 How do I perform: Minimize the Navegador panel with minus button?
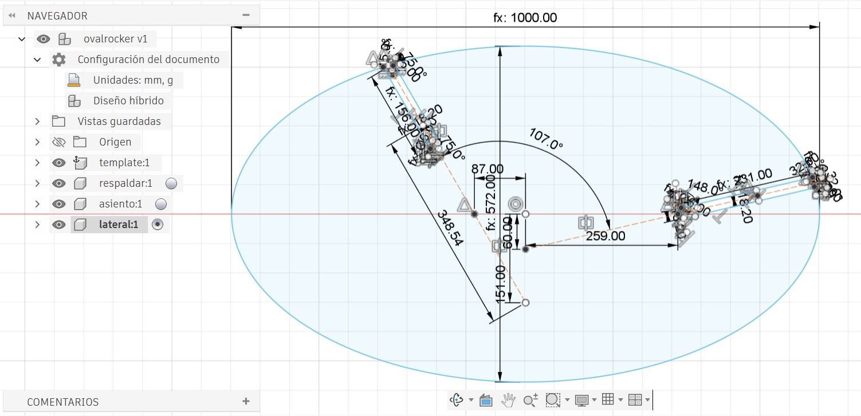click(246, 15)
